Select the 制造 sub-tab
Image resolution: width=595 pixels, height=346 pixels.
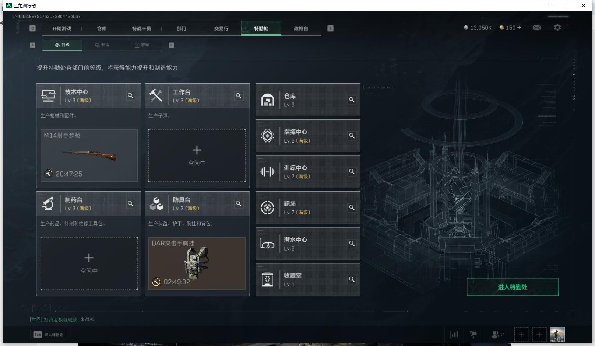[102, 45]
